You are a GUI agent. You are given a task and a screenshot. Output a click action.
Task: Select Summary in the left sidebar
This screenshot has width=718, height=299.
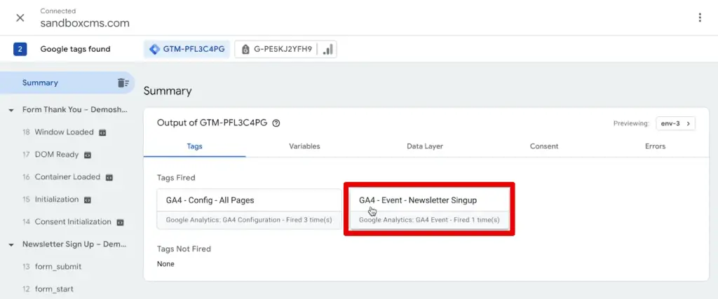click(x=67, y=83)
